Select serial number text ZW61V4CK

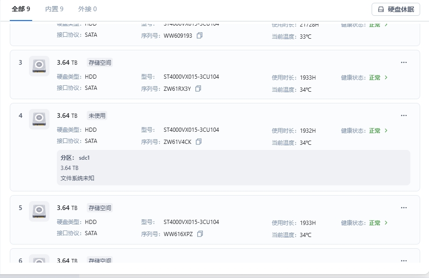pos(178,142)
